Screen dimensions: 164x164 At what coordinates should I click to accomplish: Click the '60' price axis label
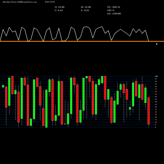[156, 97]
